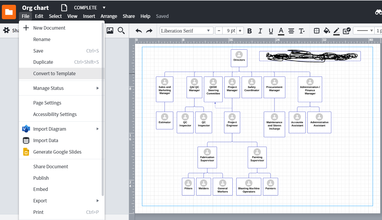Choose New Document from File menu
The image size is (382, 220).
[60, 28]
